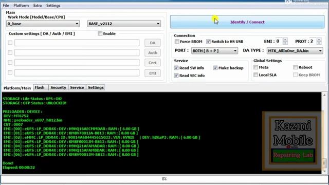Image resolution: width=329 pixels, height=185 pixels.
Task: Expand the BASE_v2112 dropdown
Action: click(124, 24)
